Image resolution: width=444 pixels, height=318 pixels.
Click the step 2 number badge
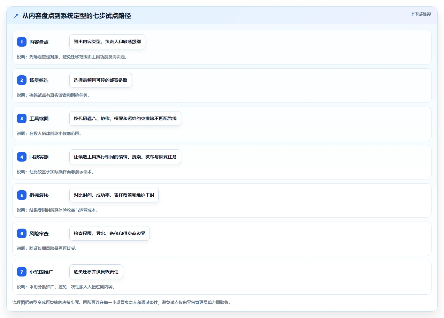[22, 80]
